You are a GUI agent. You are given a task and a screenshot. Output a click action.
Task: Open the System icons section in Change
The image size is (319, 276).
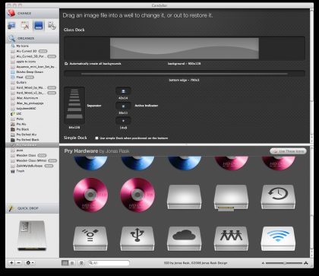11,25
